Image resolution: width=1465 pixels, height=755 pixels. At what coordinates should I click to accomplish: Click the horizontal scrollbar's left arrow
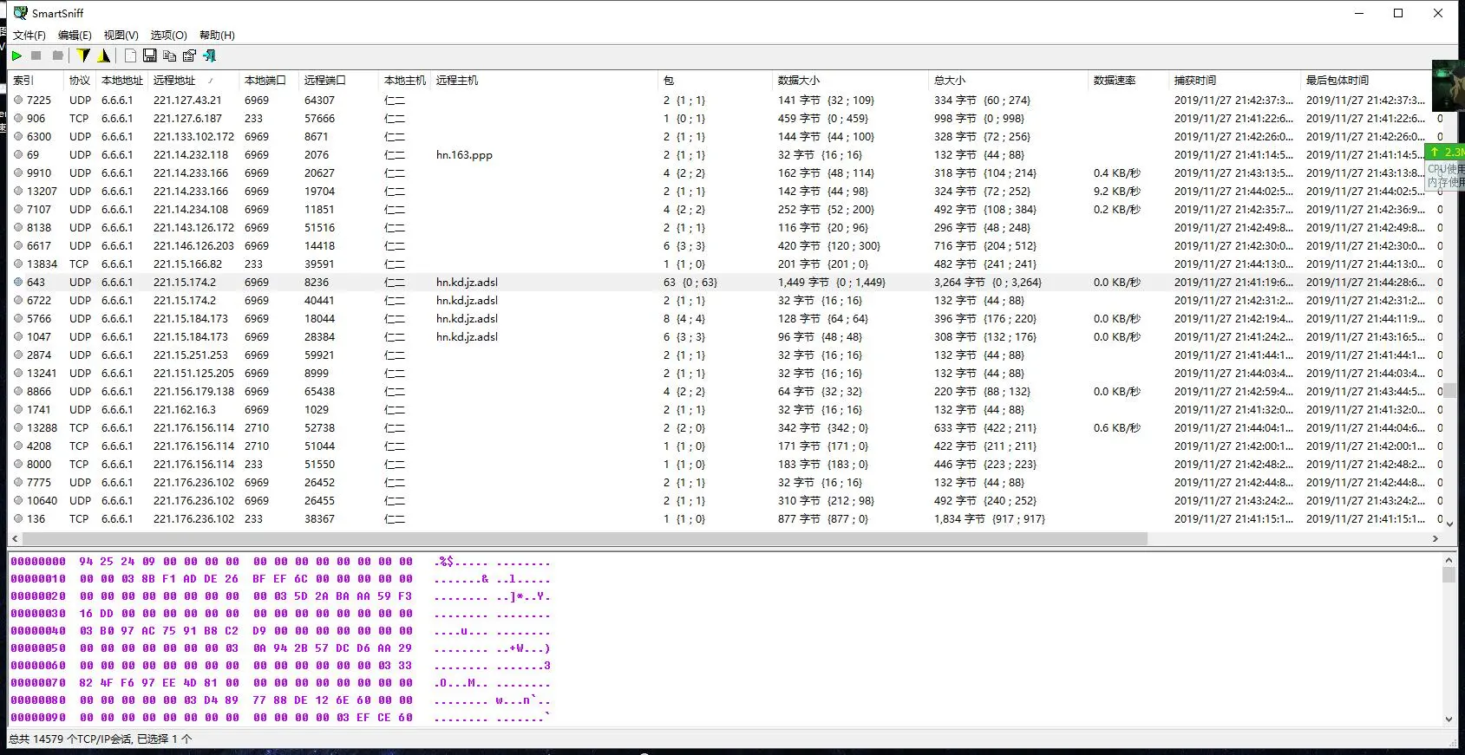(x=15, y=538)
